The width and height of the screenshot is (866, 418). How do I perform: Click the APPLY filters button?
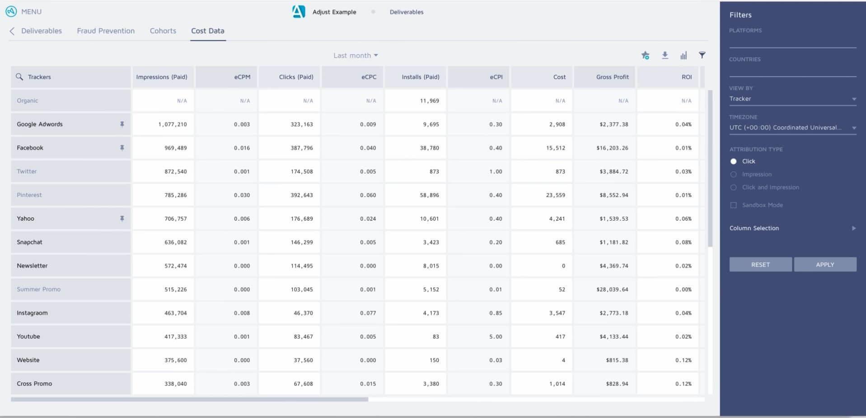coord(825,265)
